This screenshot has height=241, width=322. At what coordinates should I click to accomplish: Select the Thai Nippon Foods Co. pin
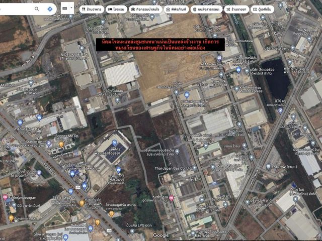pos(309,39)
